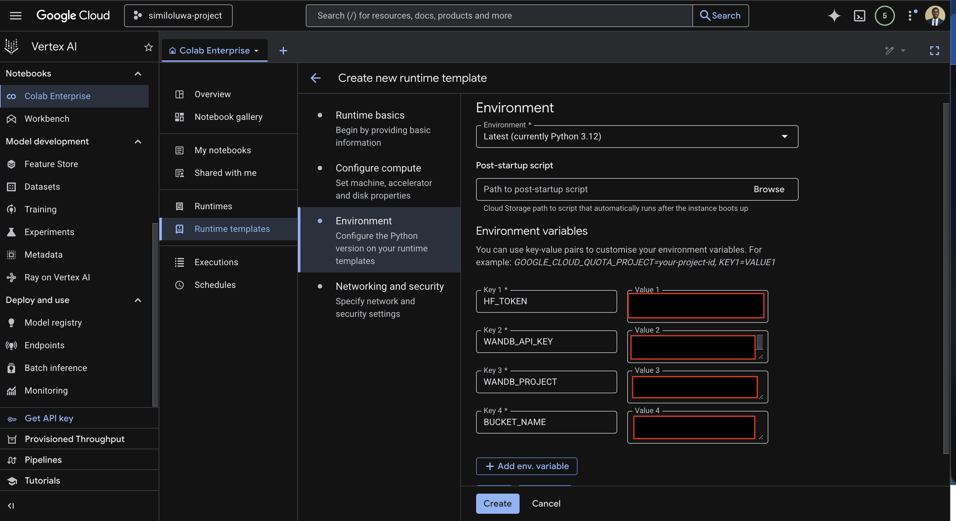
Task: Open Feature Store under Model development
Action: (x=51, y=164)
